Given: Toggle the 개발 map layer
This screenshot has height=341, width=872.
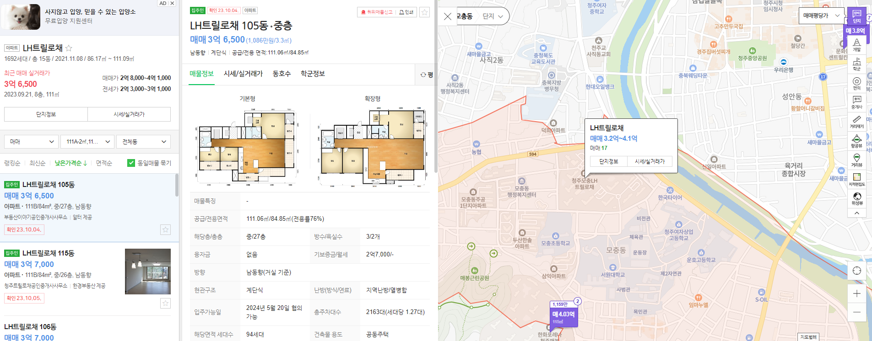Looking at the screenshot, I should [856, 45].
